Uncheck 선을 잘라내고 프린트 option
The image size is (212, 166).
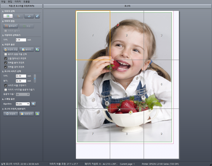point(6,58)
